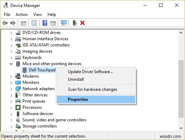Collapse Mice and other pointing devices
The width and height of the screenshot is (185, 140).
click(x=11, y=64)
